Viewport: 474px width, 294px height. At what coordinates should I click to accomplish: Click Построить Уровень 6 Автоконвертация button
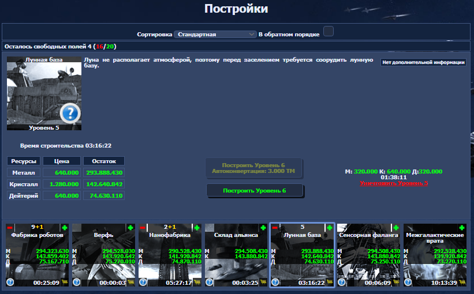(x=255, y=168)
